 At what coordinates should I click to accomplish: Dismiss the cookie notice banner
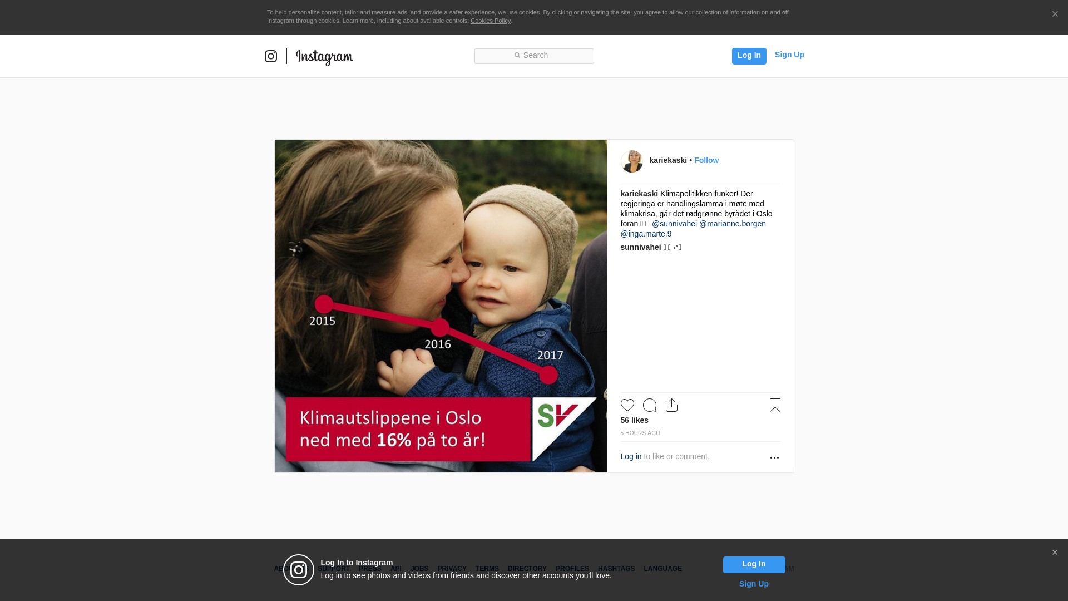coord(1055,14)
